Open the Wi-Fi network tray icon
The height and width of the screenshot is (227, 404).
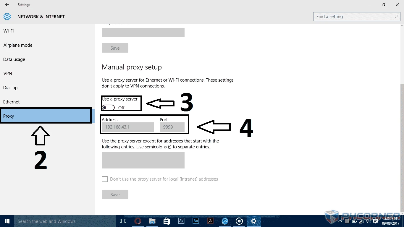pos(361,221)
